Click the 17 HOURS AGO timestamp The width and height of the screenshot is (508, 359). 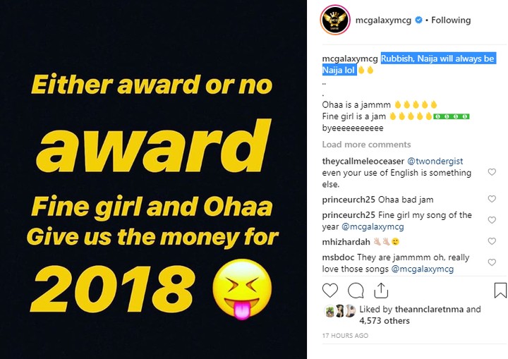click(x=345, y=336)
